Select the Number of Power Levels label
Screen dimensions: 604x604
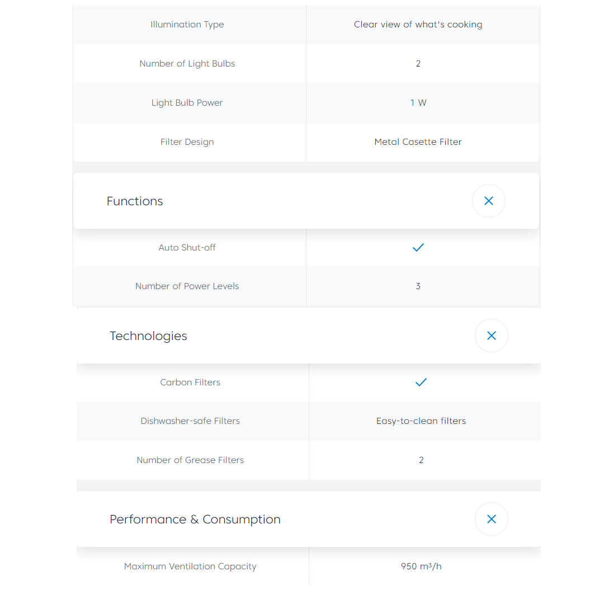187,286
